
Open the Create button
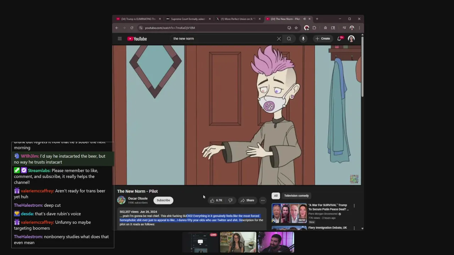click(x=323, y=39)
